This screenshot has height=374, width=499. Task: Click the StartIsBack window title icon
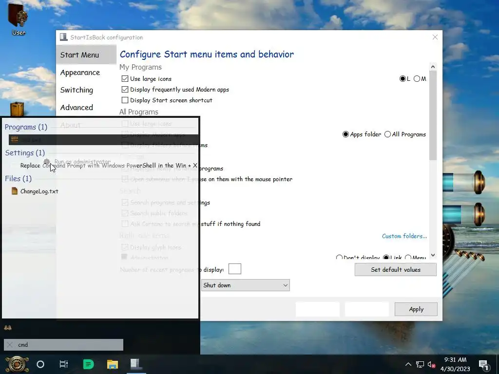64,37
